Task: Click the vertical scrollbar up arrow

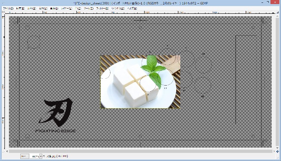Action: [277, 16]
